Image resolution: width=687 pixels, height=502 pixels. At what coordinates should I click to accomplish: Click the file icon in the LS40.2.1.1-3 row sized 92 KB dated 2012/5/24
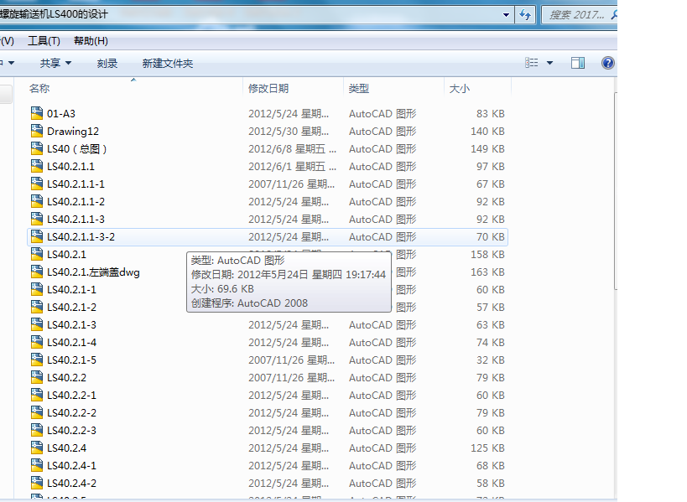click(x=37, y=219)
